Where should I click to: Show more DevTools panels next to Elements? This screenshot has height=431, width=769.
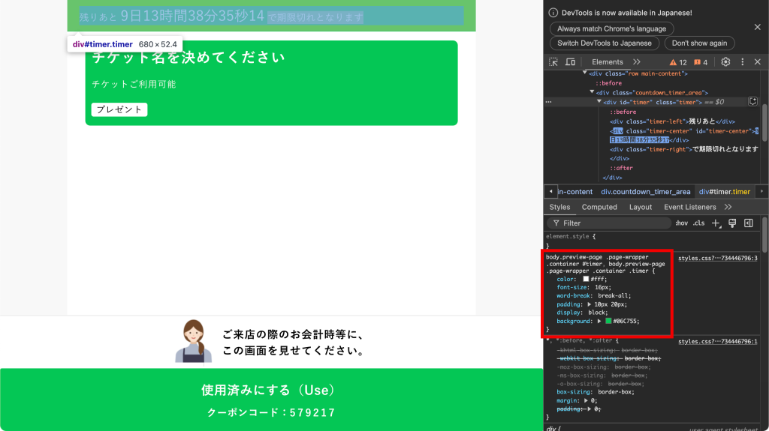[x=637, y=62]
